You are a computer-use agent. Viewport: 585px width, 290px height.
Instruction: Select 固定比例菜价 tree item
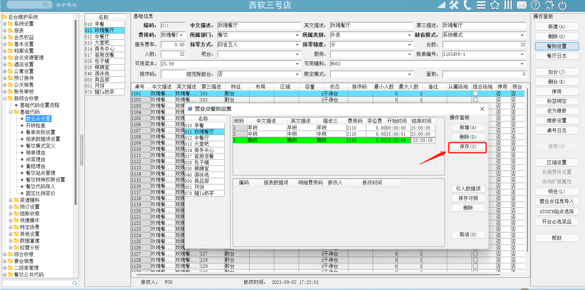pyautogui.click(x=40, y=193)
